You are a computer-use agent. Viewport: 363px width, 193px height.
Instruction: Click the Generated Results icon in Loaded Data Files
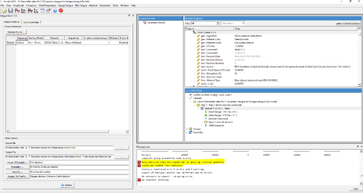pos(145,23)
